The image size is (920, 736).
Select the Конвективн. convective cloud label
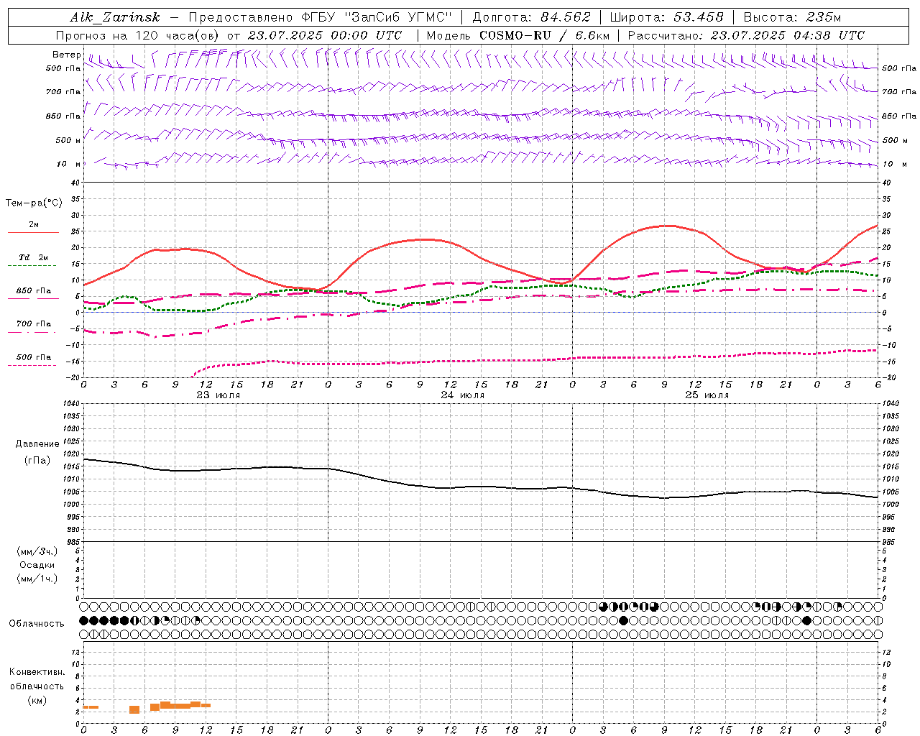pos(37,672)
